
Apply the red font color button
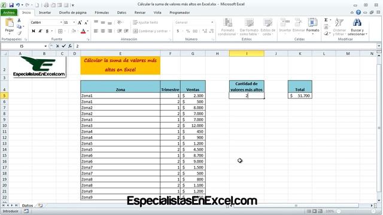[83, 31]
